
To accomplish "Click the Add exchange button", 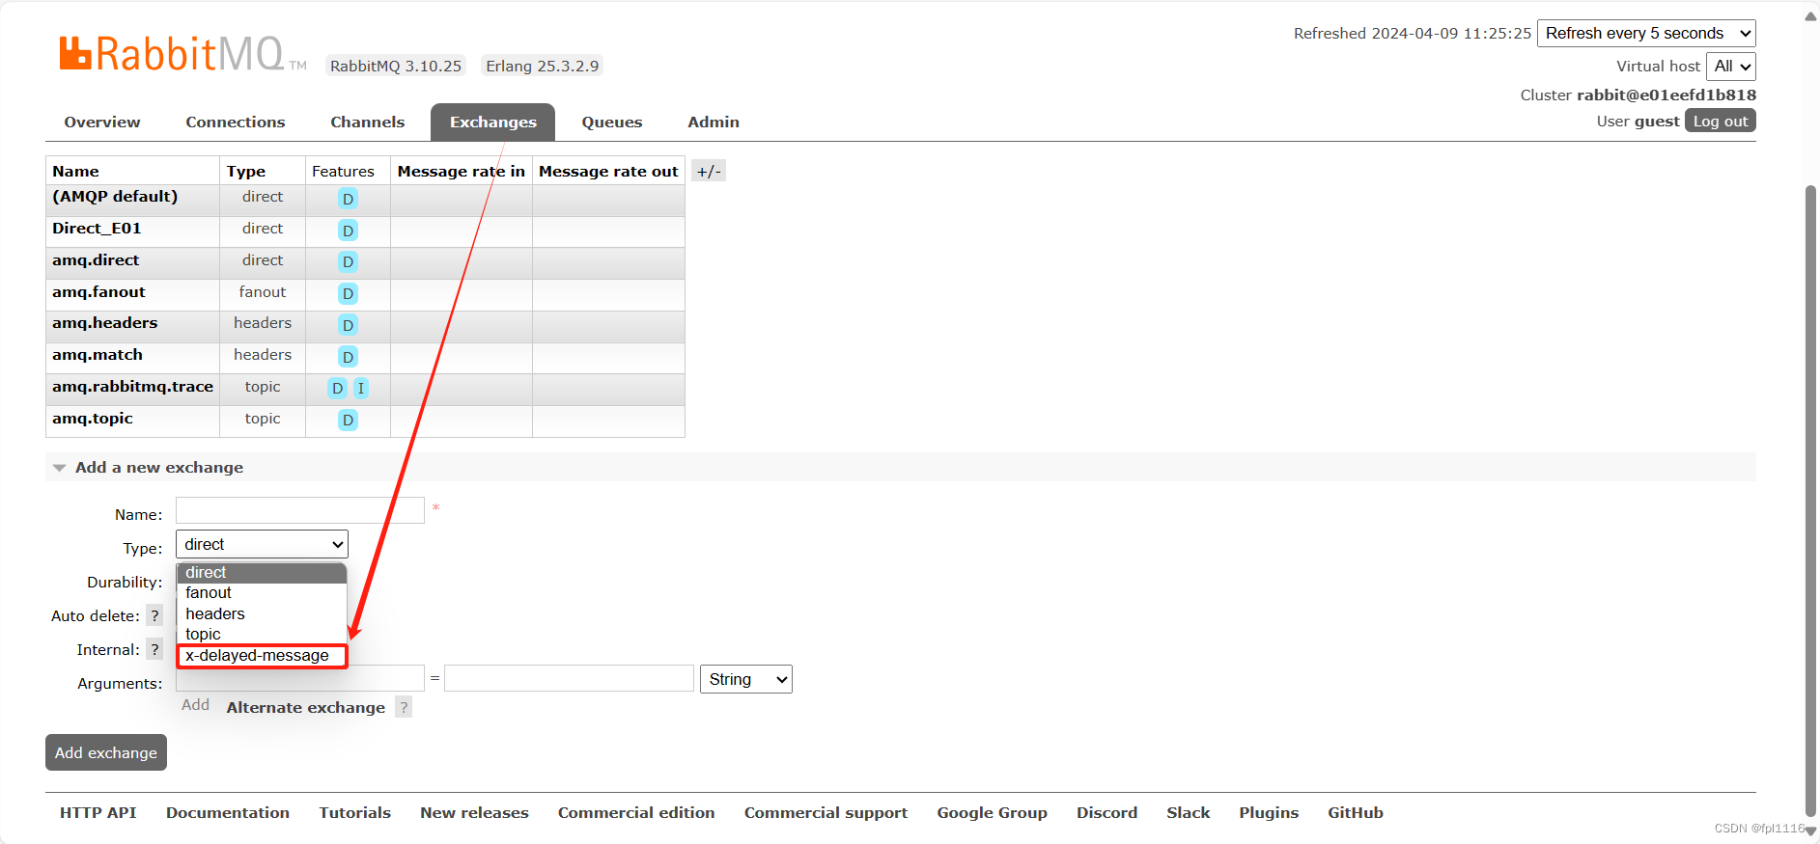I will [106, 752].
